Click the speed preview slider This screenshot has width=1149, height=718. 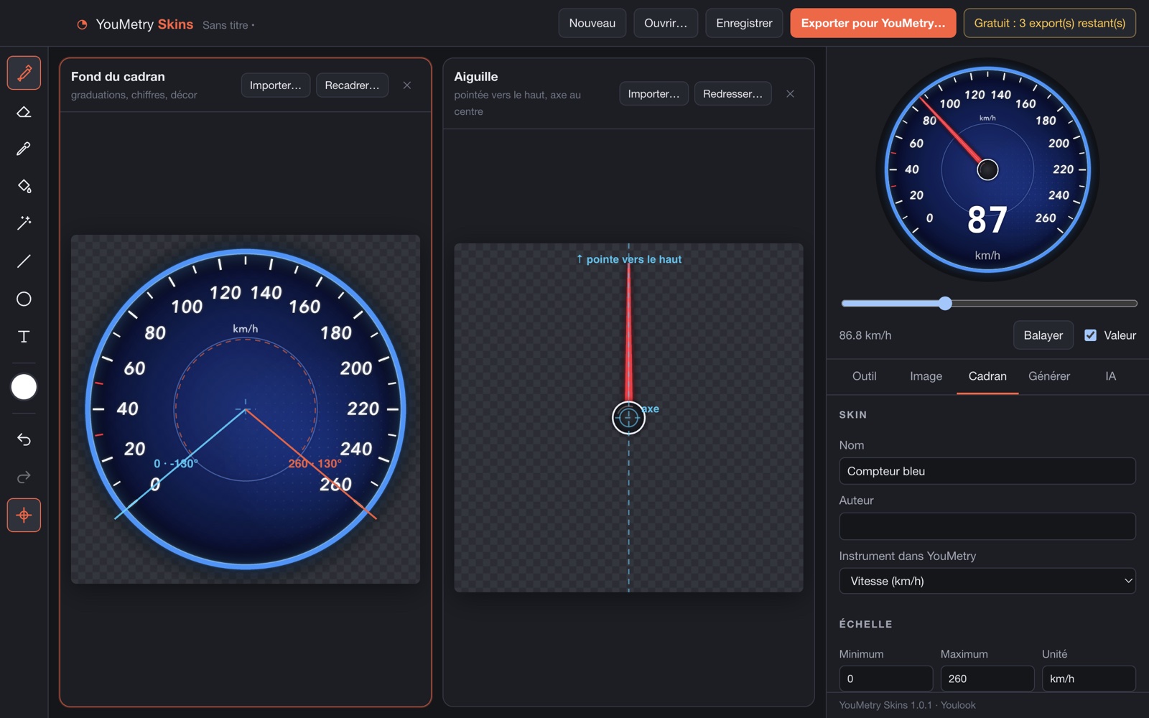click(x=989, y=304)
